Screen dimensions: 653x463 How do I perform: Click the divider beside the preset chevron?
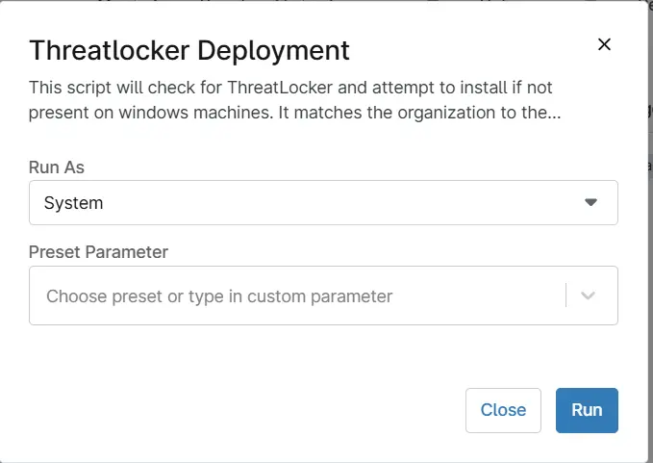565,296
